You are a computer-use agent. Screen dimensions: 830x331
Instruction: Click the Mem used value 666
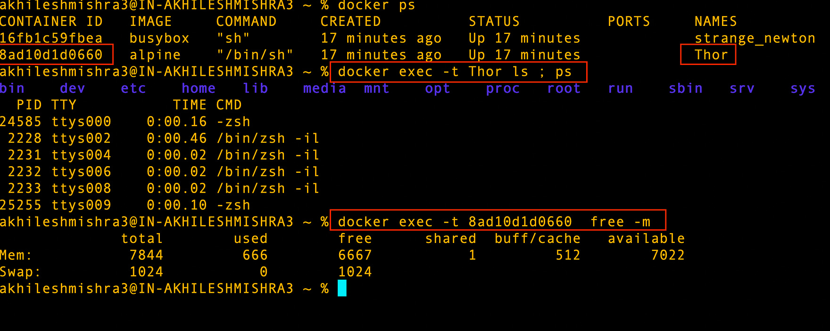[255, 255]
